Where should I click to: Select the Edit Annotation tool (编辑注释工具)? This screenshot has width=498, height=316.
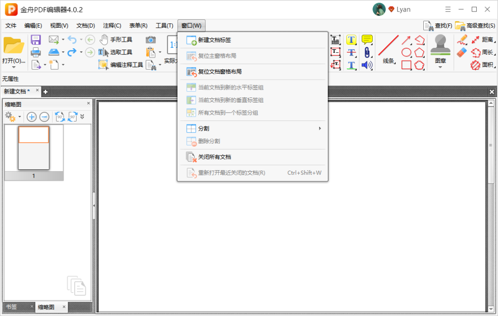pyautogui.click(x=121, y=65)
